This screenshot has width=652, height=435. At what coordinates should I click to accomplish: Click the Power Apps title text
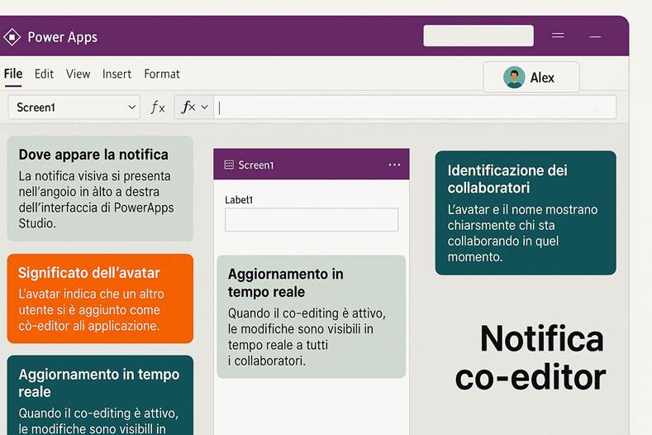tap(62, 37)
